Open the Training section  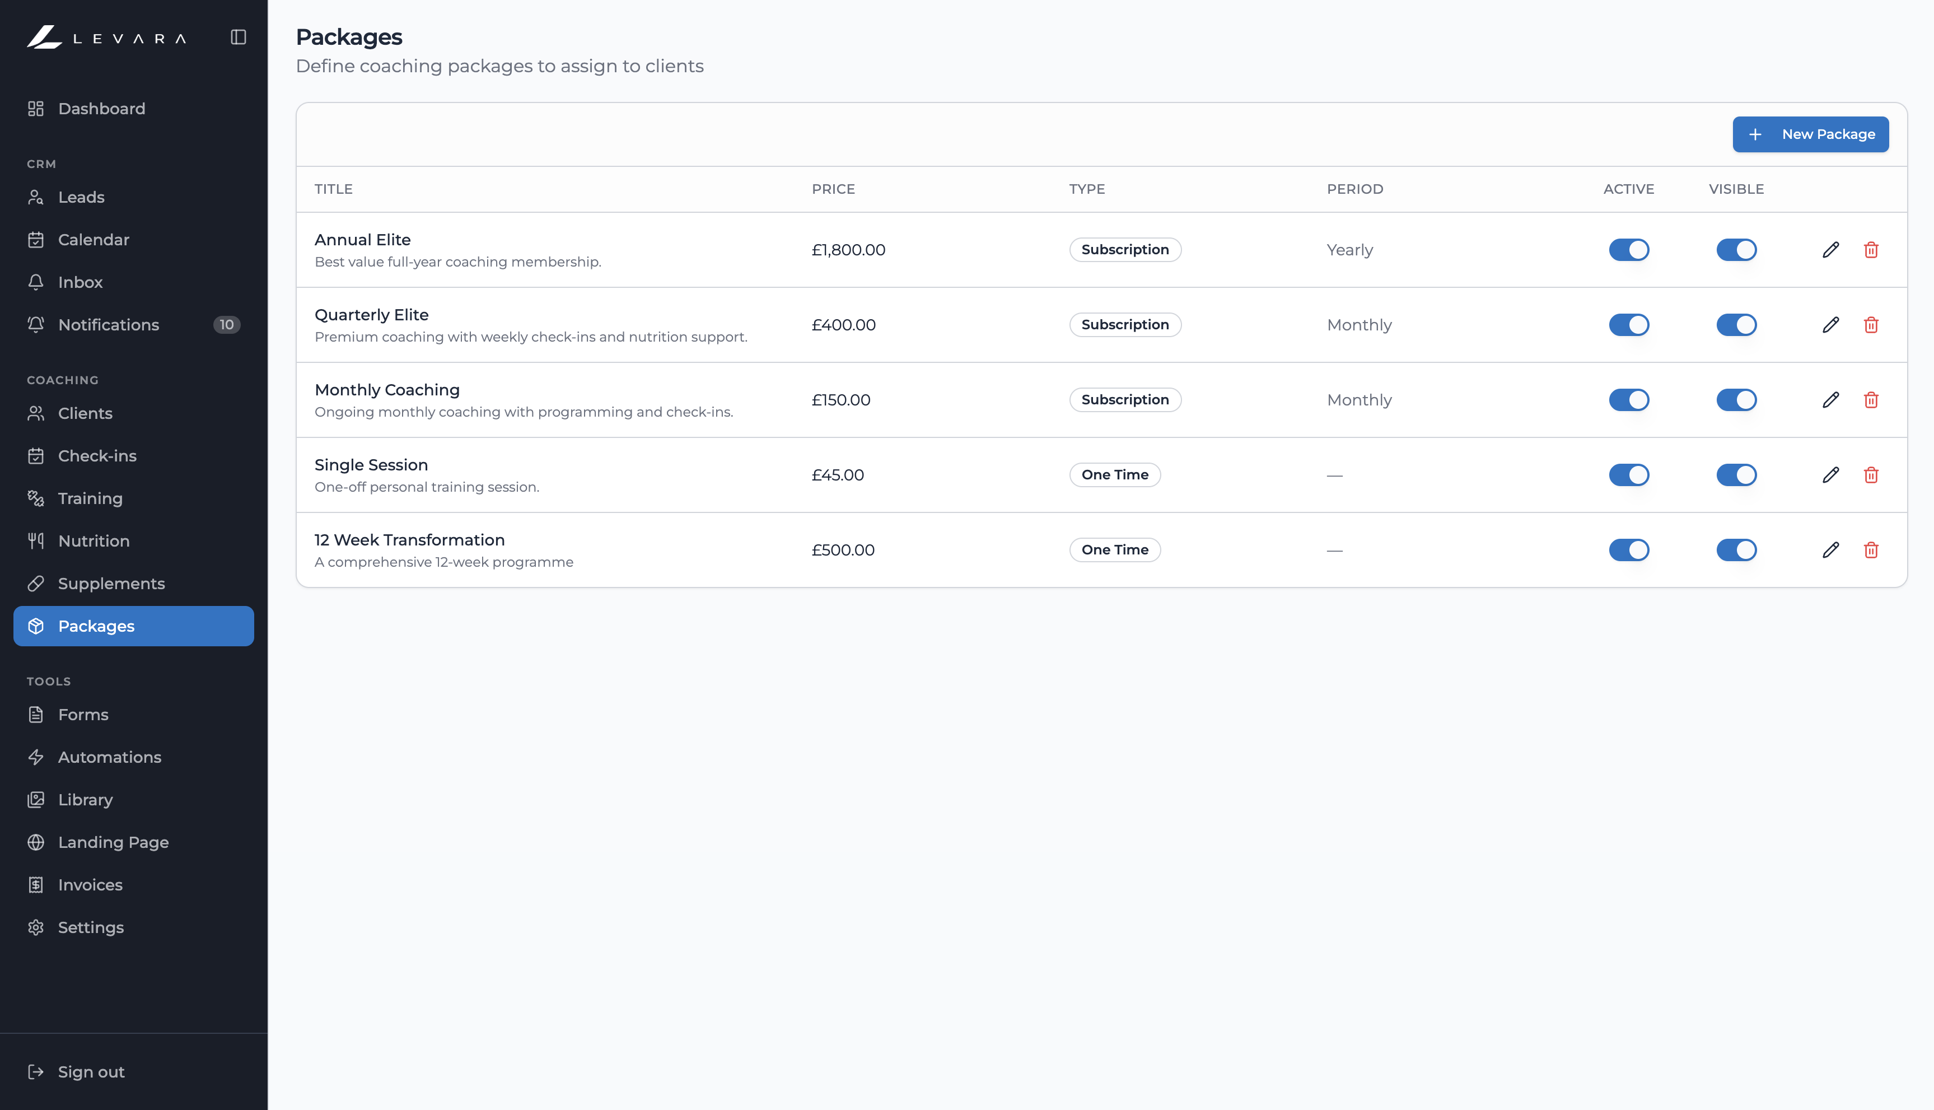[133, 498]
